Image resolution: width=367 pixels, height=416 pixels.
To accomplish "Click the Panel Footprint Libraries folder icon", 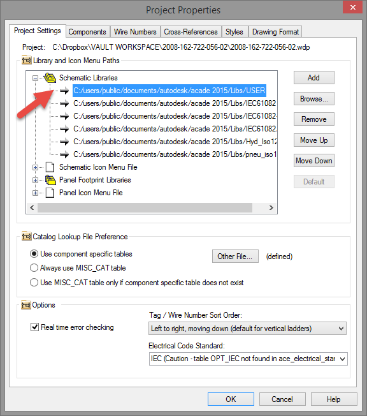I will coord(50,180).
